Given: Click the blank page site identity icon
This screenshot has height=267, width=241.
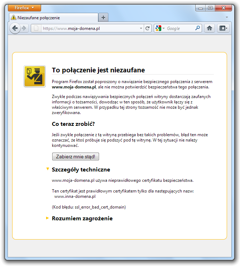Looking at the screenshot, I should [x=36, y=28].
